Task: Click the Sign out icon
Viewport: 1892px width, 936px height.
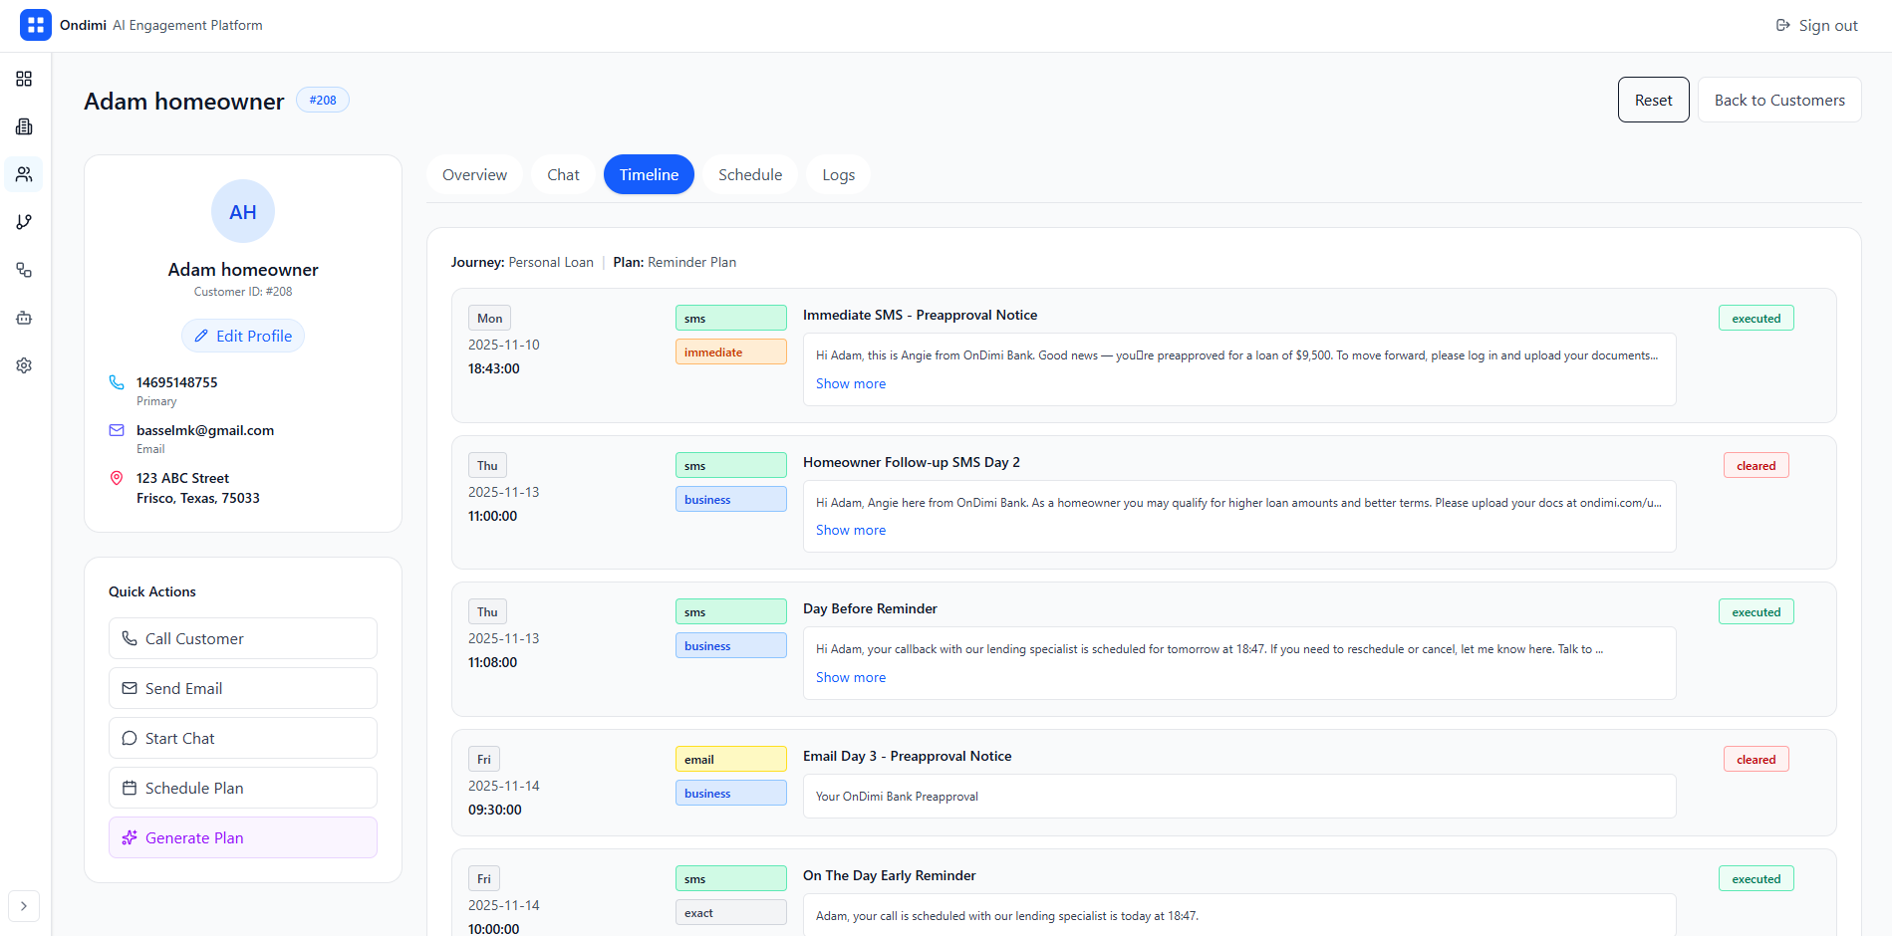Action: point(1782,25)
